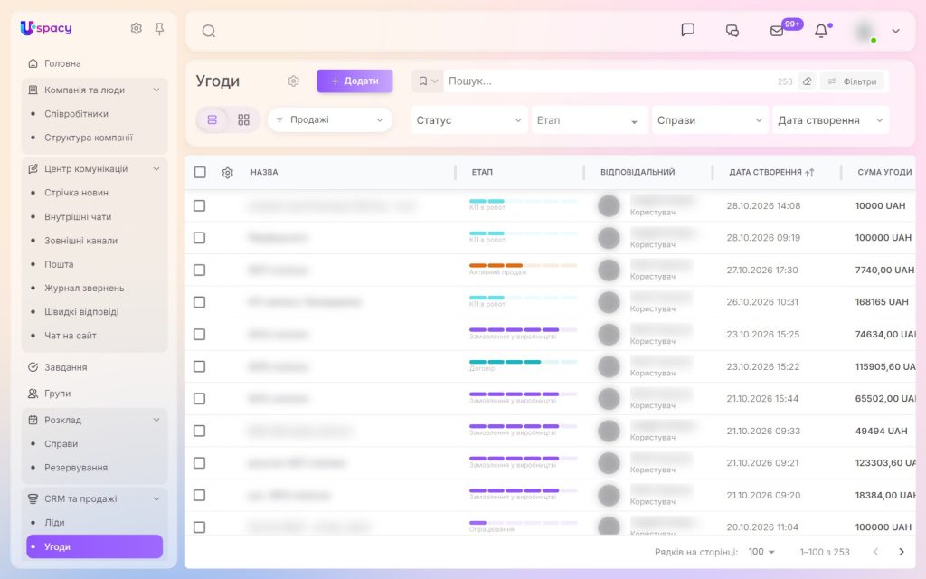Screen dimensions: 926x579
Task: Collapse Компанія та люди section
Action: [156, 90]
